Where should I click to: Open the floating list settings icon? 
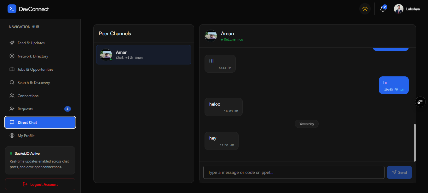(420, 102)
